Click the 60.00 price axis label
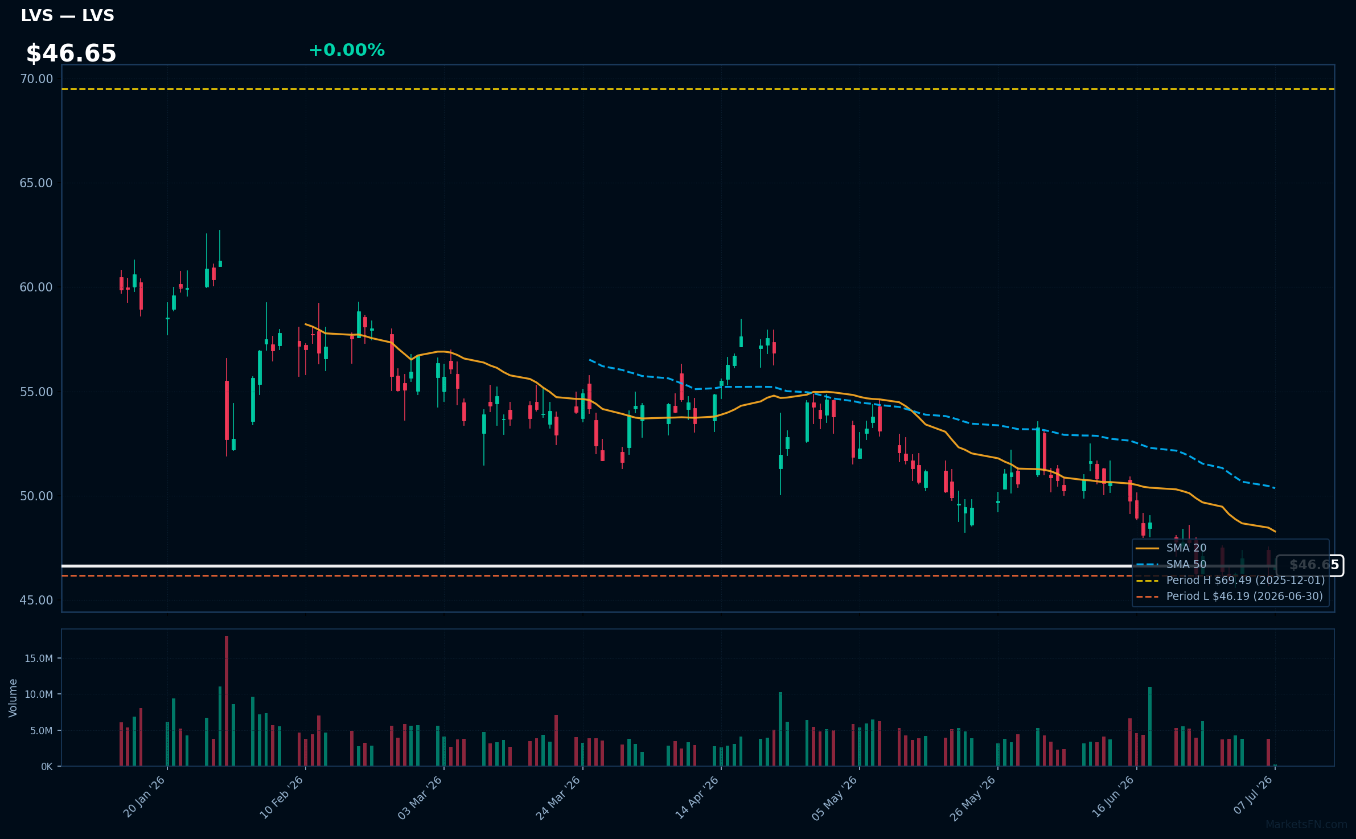The height and width of the screenshot is (839, 1356). click(36, 287)
